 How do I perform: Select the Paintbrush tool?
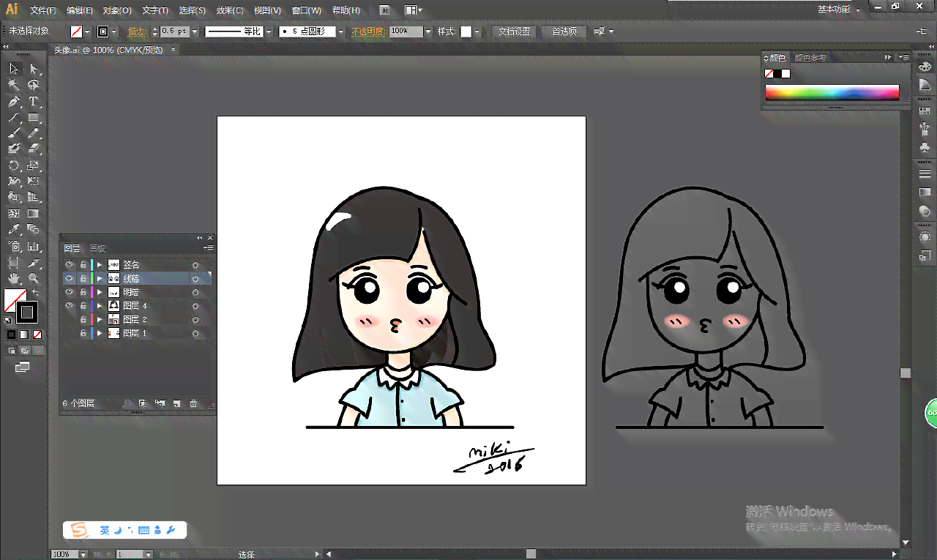[x=14, y=133]
